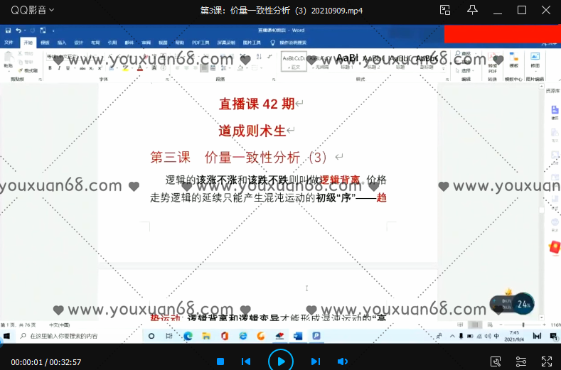This screenshot has width=561, height=370.
Task: Click the 格式刷 format painter
Action: pyautogui.click(x=28, y=70)
